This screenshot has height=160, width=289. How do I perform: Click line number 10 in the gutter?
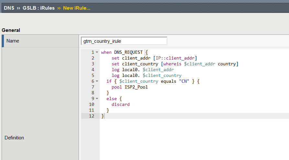coord(92,105)
